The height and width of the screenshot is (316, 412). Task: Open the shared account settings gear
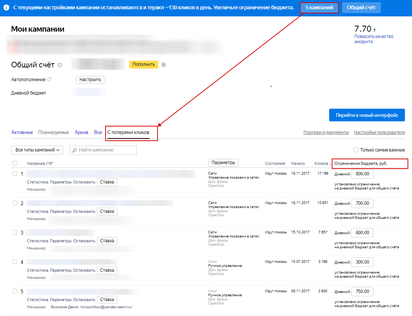pyautogui.click(x=60, y=65)
